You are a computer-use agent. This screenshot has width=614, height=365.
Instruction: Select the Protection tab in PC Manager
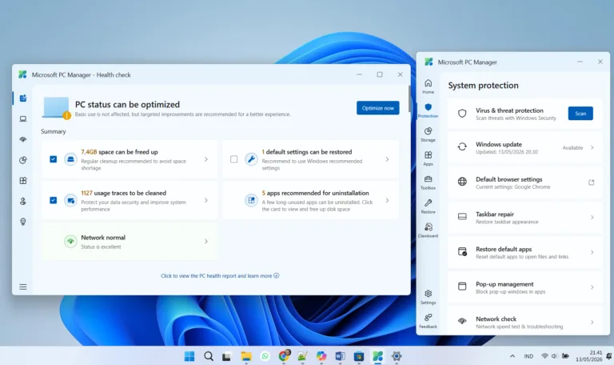tap(428, 110)
